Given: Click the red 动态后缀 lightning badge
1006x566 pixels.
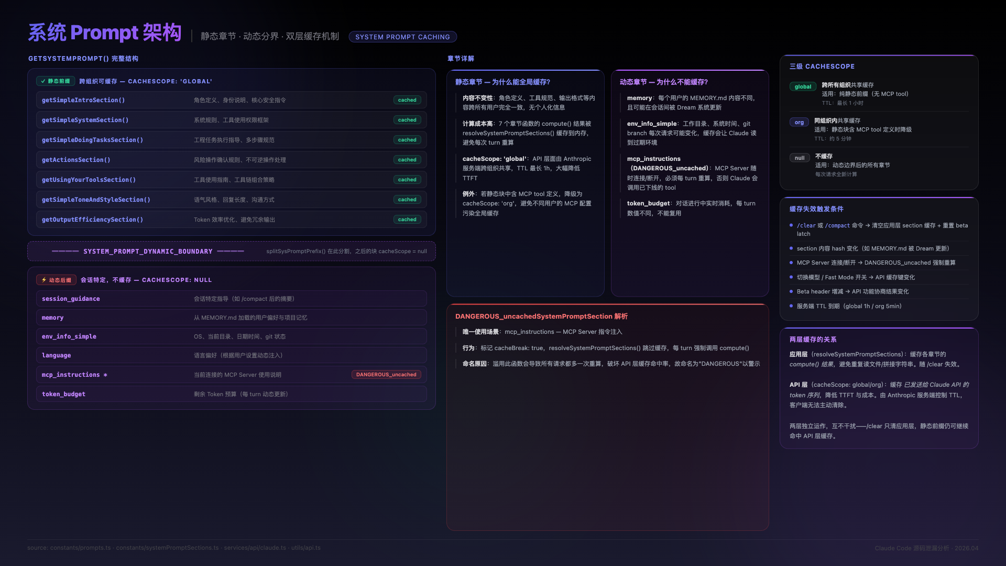Looking at the screenshot, I should click(56, 280).
